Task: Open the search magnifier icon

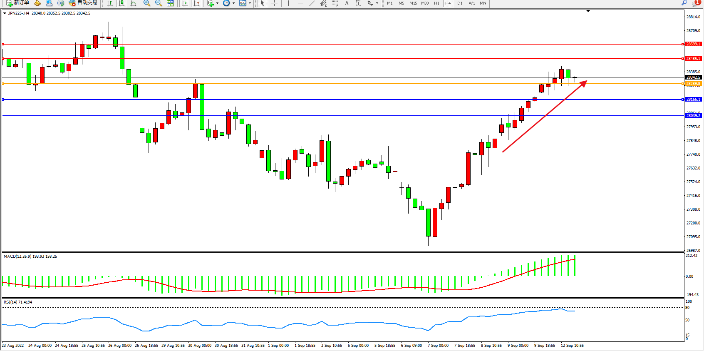Action: click(x=684, y=3)
